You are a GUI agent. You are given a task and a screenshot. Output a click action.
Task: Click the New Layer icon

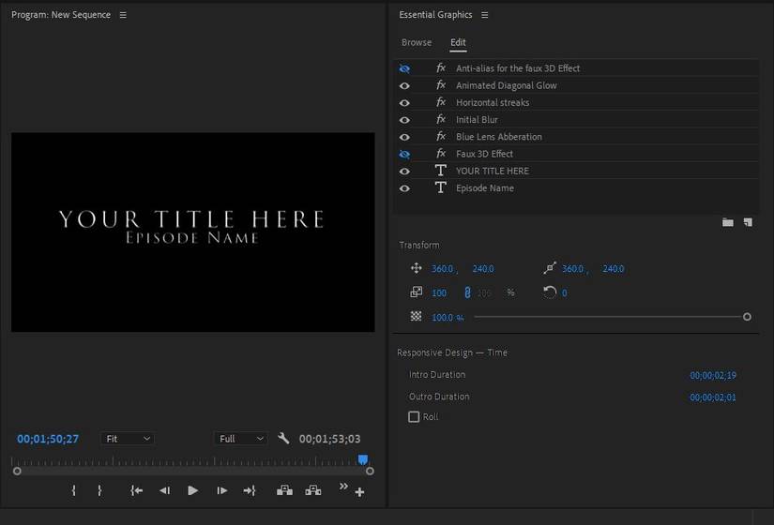click(x=749, y=222)
